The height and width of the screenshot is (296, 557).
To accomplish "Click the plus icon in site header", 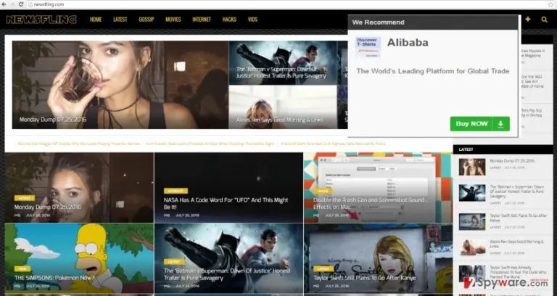I will pos(528,19).
